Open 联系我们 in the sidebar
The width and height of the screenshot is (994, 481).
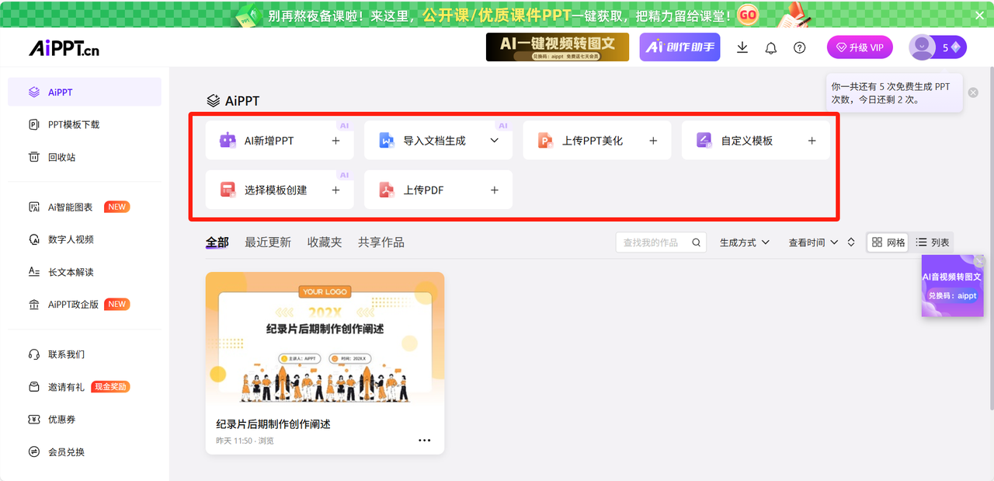point(85,354)
